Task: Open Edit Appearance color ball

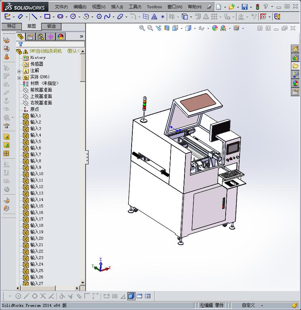Action: coord(215,28)
